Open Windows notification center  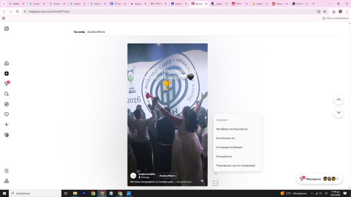click(x=345, y=194)
